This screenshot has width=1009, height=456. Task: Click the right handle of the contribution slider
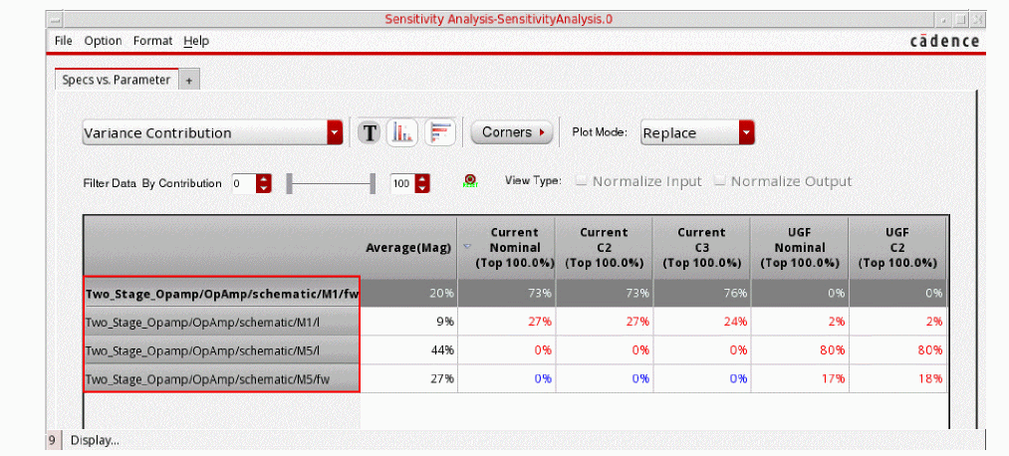click(x=373, y=183)
